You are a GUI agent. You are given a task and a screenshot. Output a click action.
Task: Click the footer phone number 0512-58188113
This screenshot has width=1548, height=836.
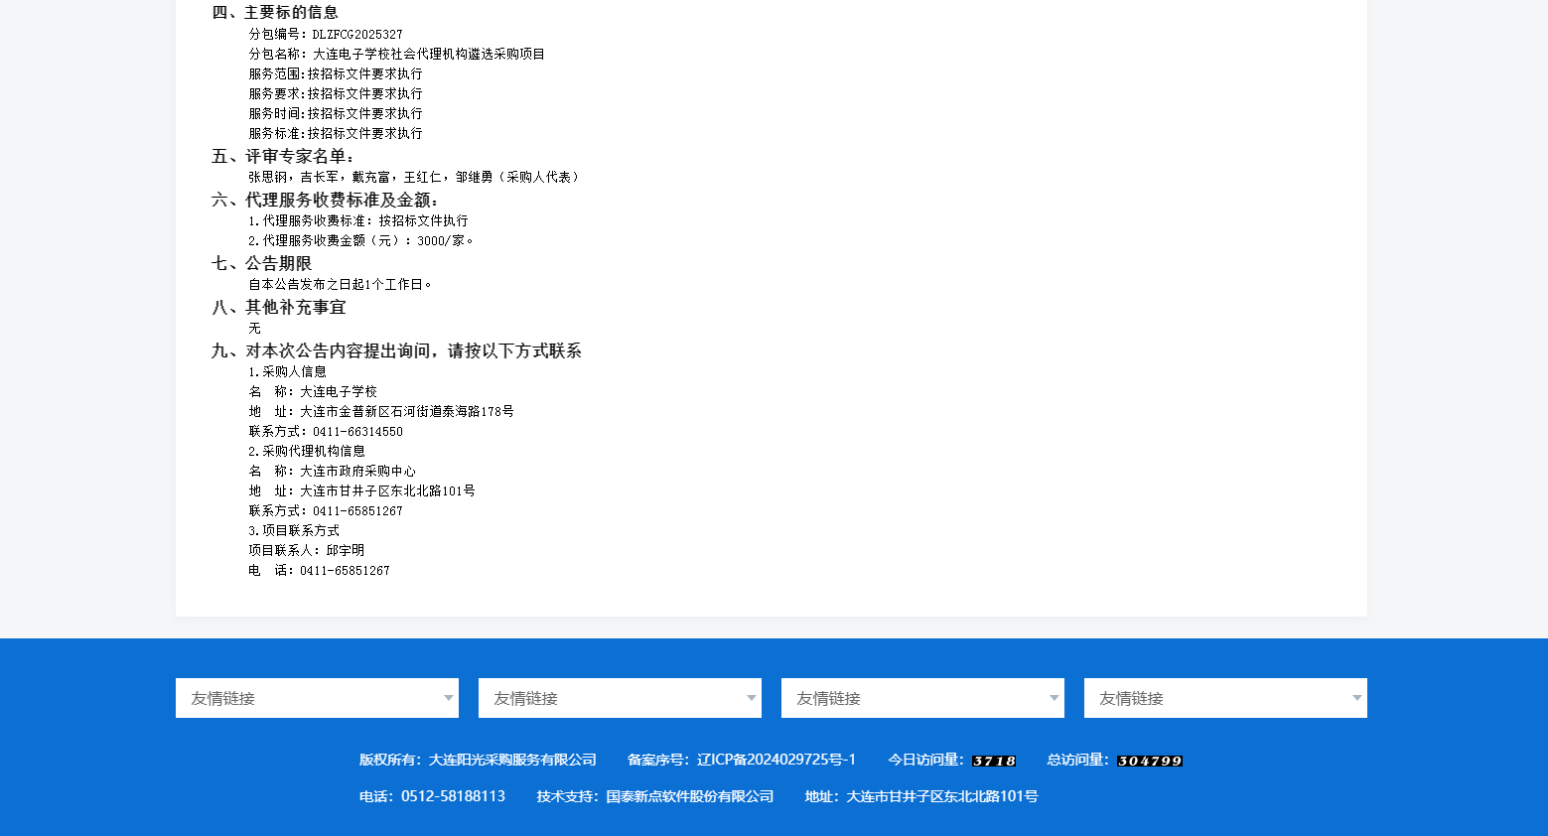click(x=453, y=796)
